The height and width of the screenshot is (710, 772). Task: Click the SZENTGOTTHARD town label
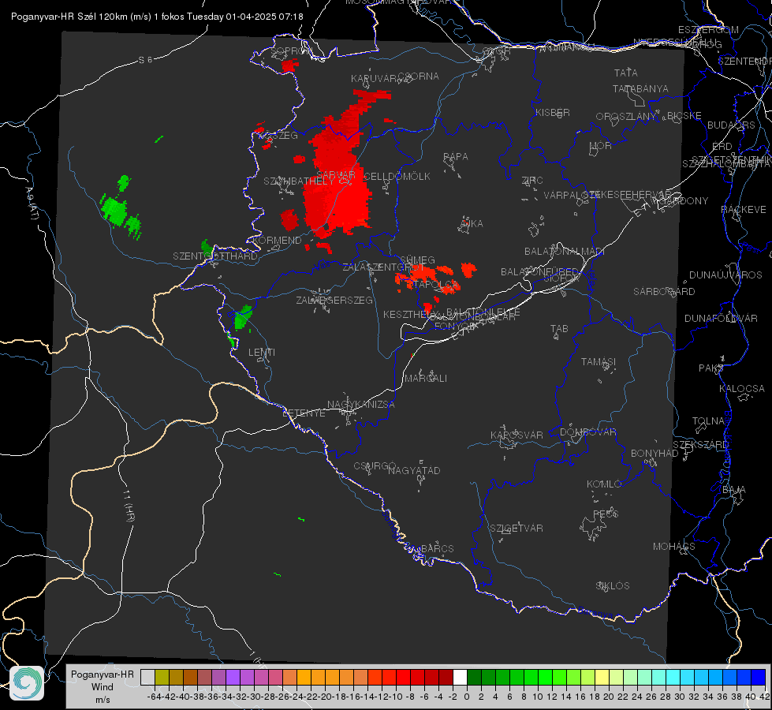215,256
